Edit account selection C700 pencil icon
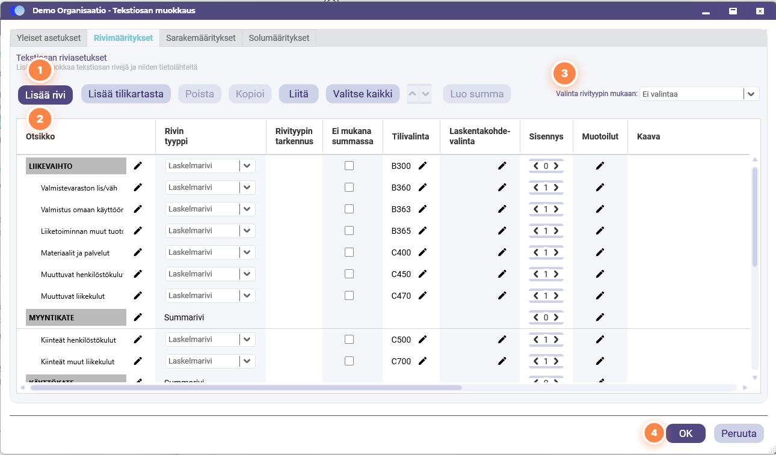 point(422,361)
